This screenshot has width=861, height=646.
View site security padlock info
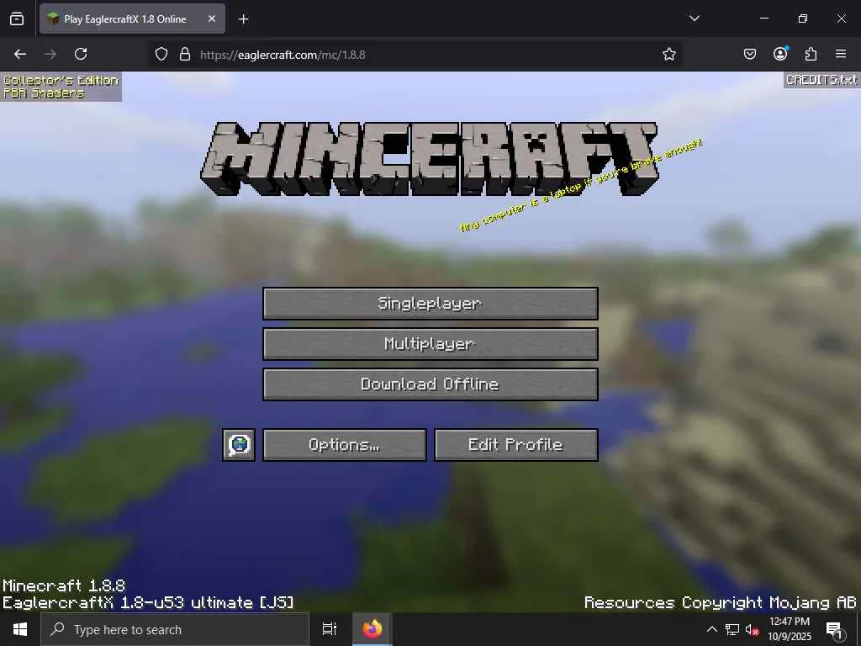point(185,55)
